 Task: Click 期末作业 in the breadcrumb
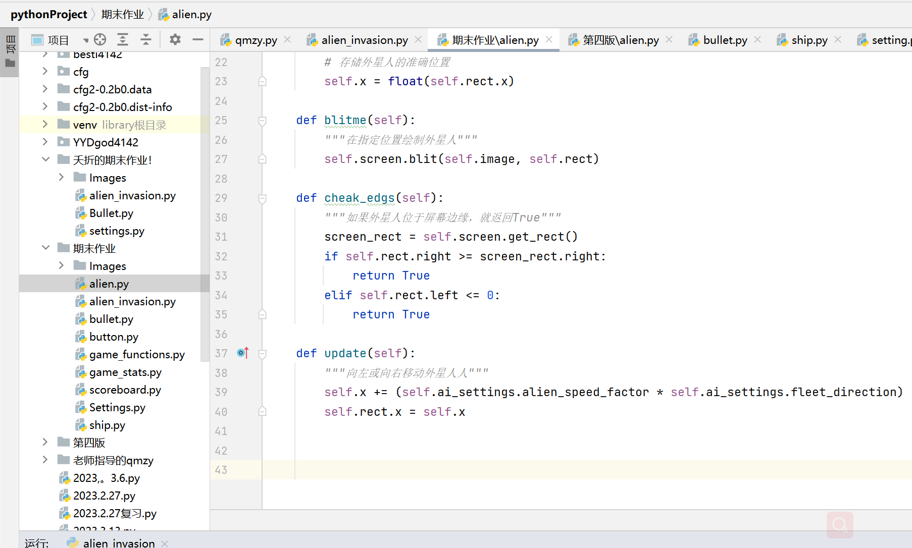pyautogui.click(x=123, y=14)
